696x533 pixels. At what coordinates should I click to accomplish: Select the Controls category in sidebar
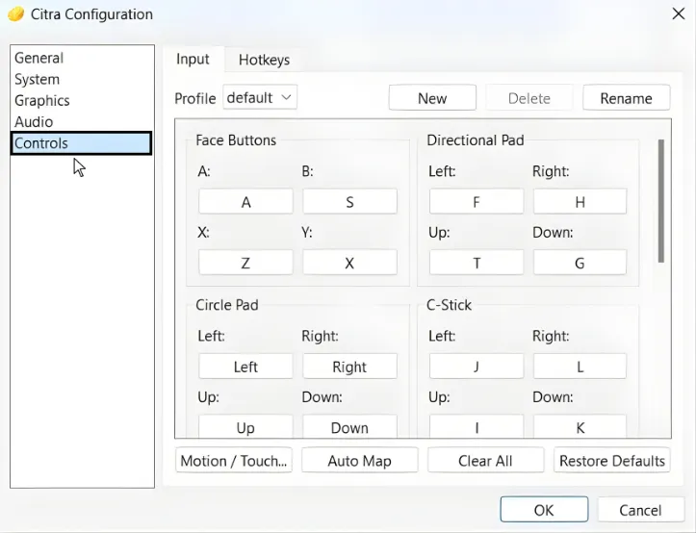click(81, 143)
